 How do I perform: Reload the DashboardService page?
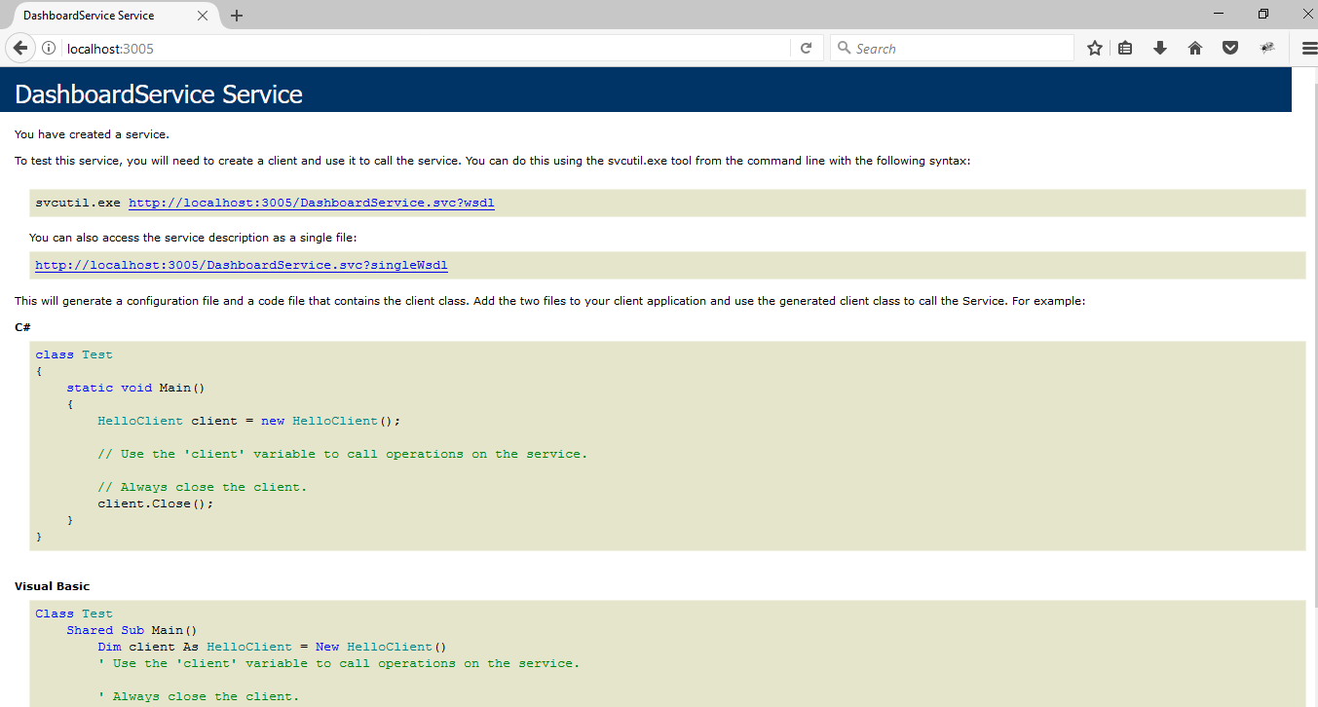(x=807, y=48)
